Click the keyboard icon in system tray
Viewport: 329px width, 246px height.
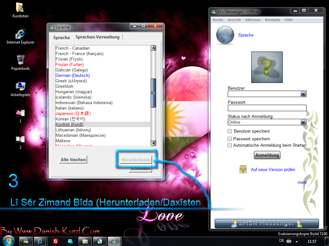pyautogui.click(x=289, y=241)
